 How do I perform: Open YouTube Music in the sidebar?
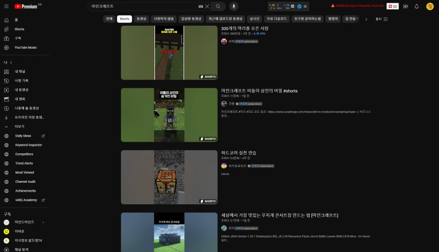(x=25, y=47)
